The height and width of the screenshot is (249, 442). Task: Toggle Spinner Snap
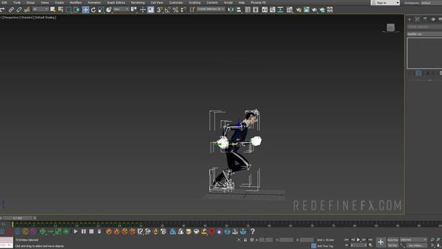183,10
